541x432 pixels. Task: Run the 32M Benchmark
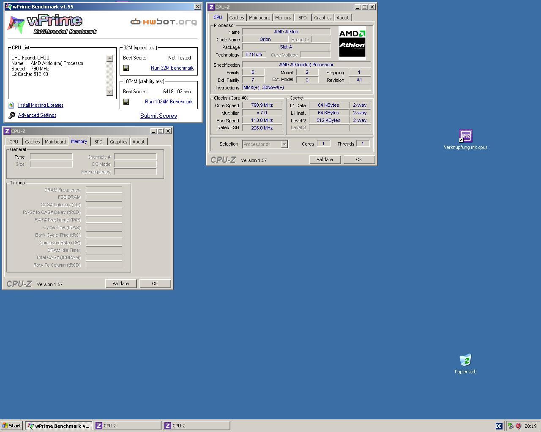(172, 68)
